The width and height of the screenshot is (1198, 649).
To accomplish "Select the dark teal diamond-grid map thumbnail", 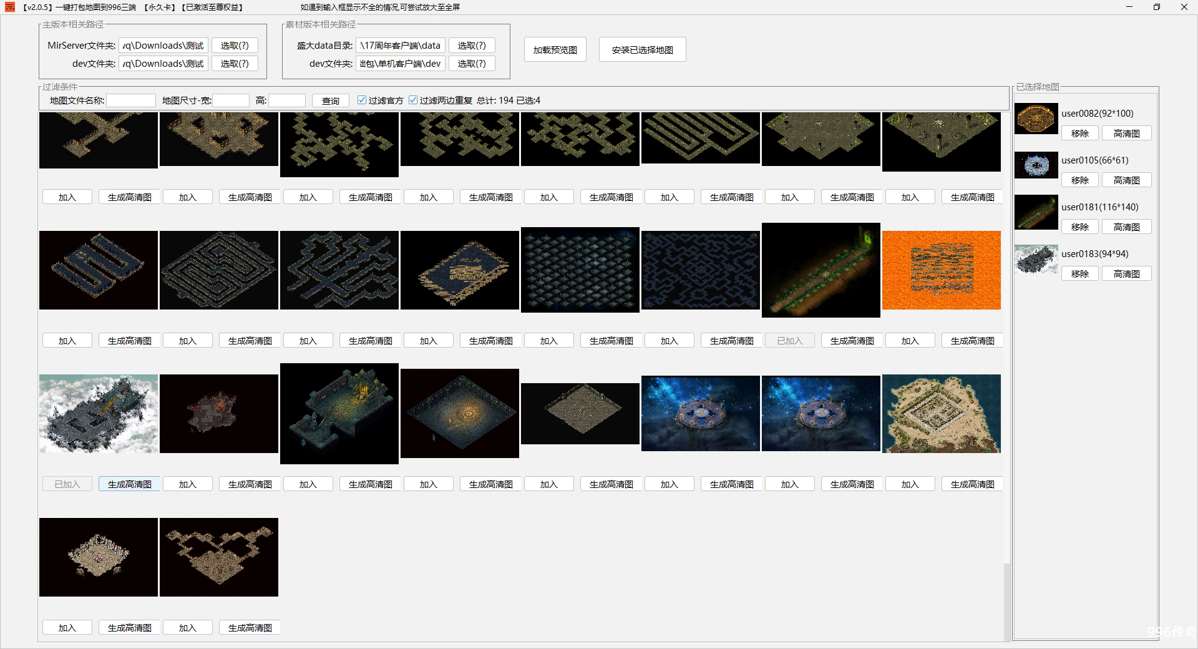I will (580, 270).
